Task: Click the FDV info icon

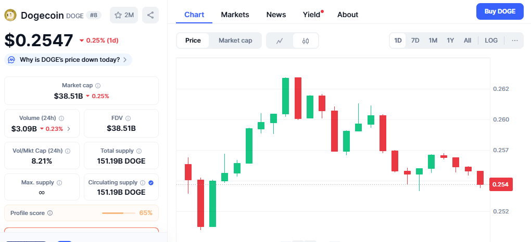Action: click(x=128, y=118)
